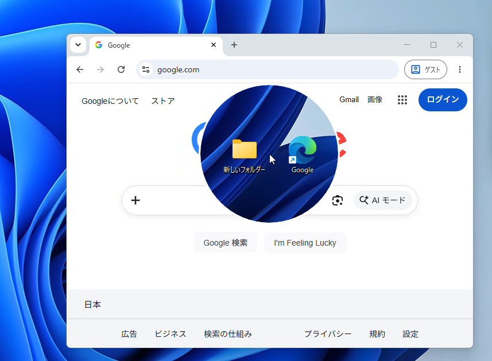Maximize the Chrome window
492x361 pixels.
(x=433, y=45)
